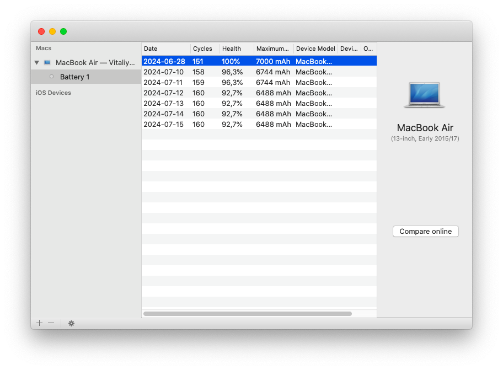The image size is (503, 370).
Task: Select the 2024-07-12 row date
Action: (x=164, y=93)
